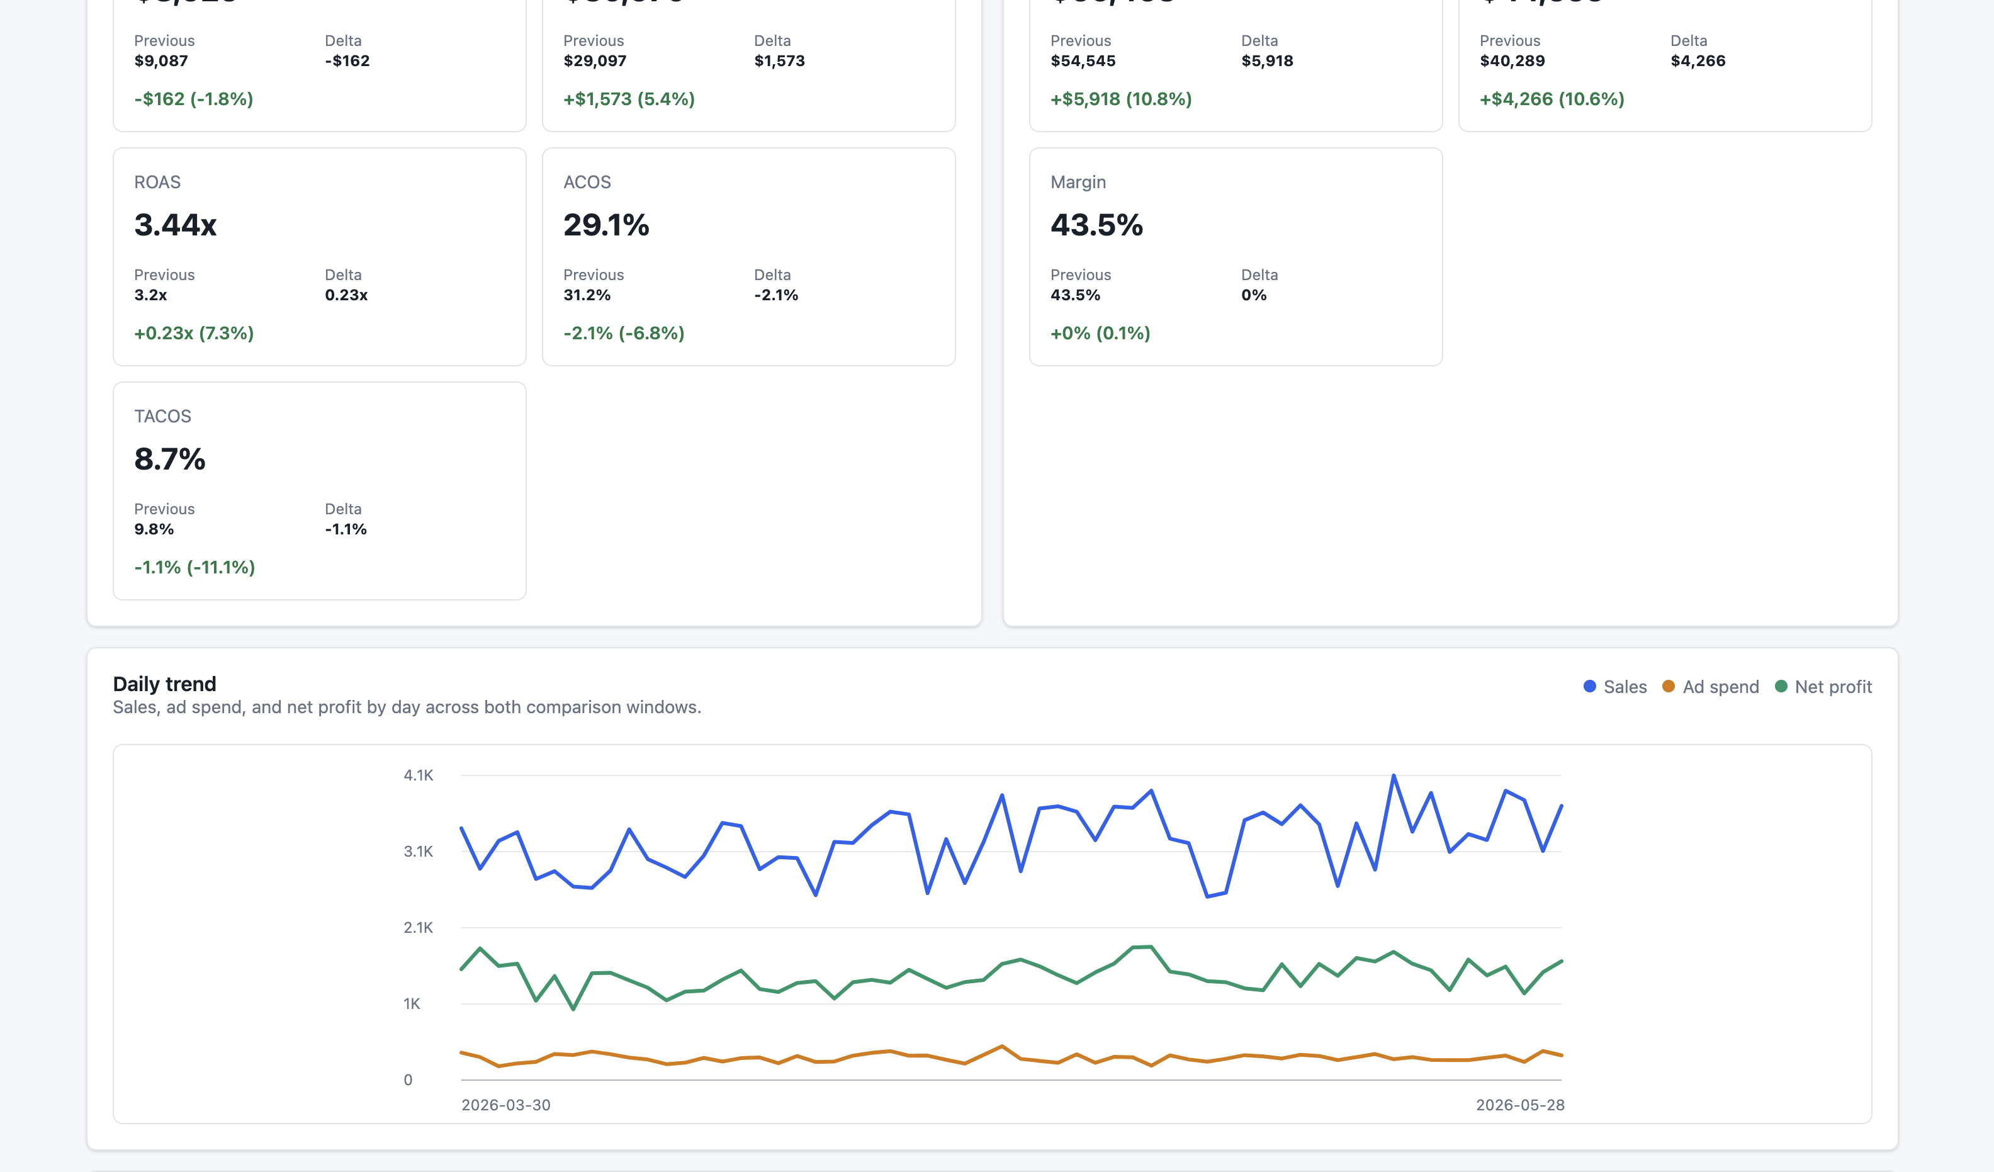Viewport: 1994px width, 1172px height.
Task: Select the TACOS card title
Action: click(x=163, y=416)
